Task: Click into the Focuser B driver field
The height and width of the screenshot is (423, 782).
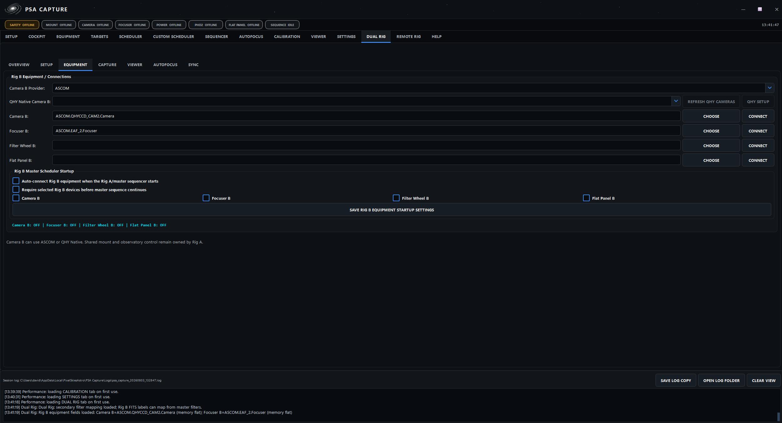Action: click(x=366, y=131)
